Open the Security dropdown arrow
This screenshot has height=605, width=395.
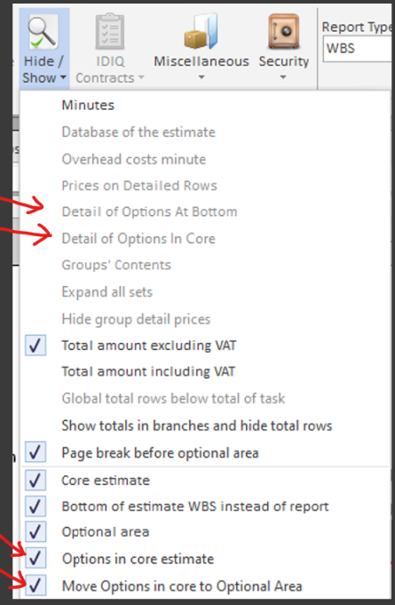[x=283, y=77]
